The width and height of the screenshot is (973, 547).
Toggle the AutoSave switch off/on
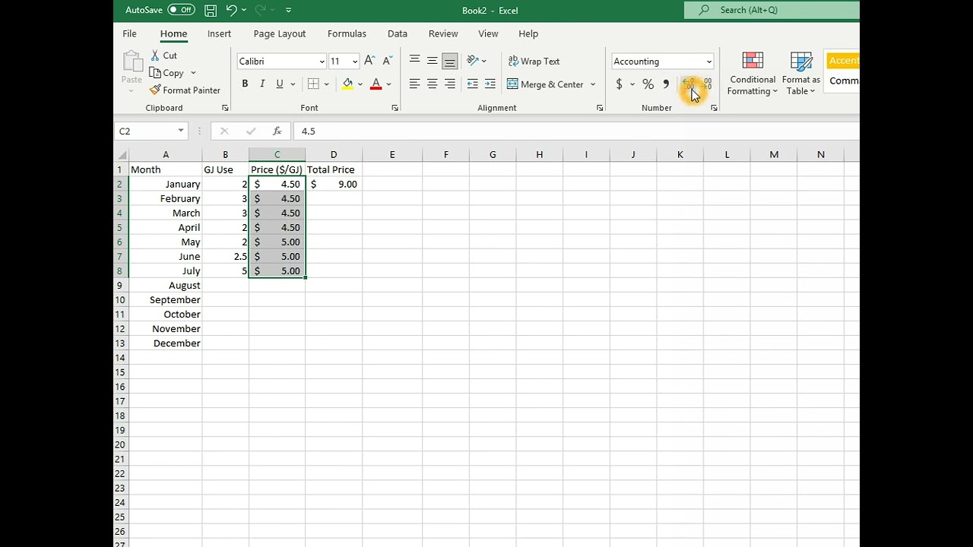point(181,10)
